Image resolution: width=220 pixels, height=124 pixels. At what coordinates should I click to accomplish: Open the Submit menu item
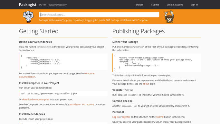point(155,5)
